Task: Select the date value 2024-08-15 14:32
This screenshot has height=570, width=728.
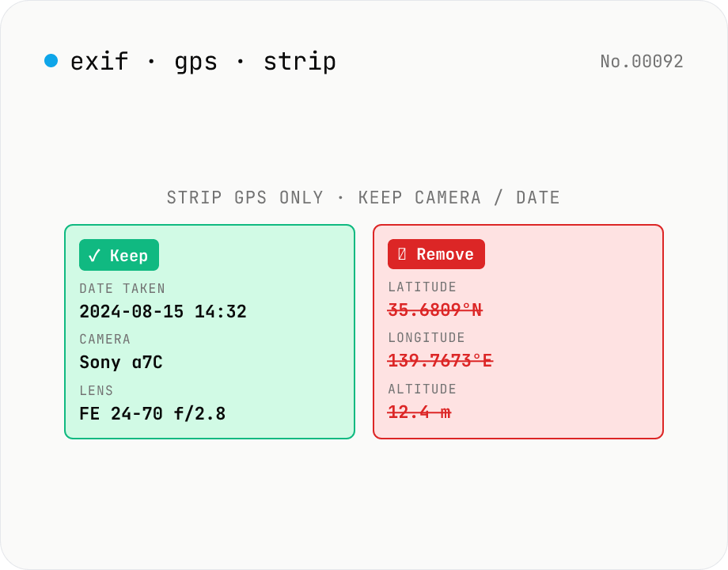Action: [163, 311]
